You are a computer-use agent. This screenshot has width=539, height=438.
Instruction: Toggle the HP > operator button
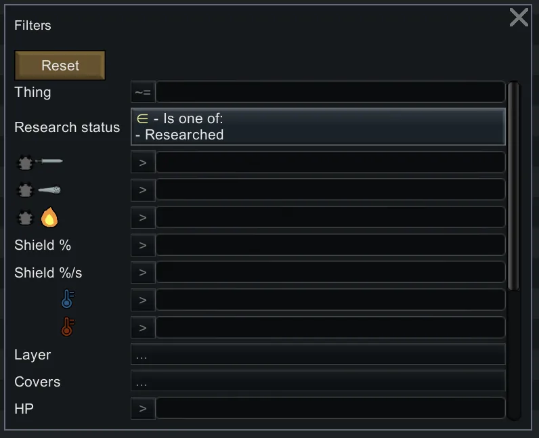pos(143,408)
